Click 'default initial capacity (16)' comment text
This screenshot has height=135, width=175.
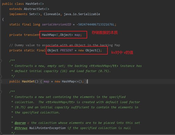(x=41, y=71)
